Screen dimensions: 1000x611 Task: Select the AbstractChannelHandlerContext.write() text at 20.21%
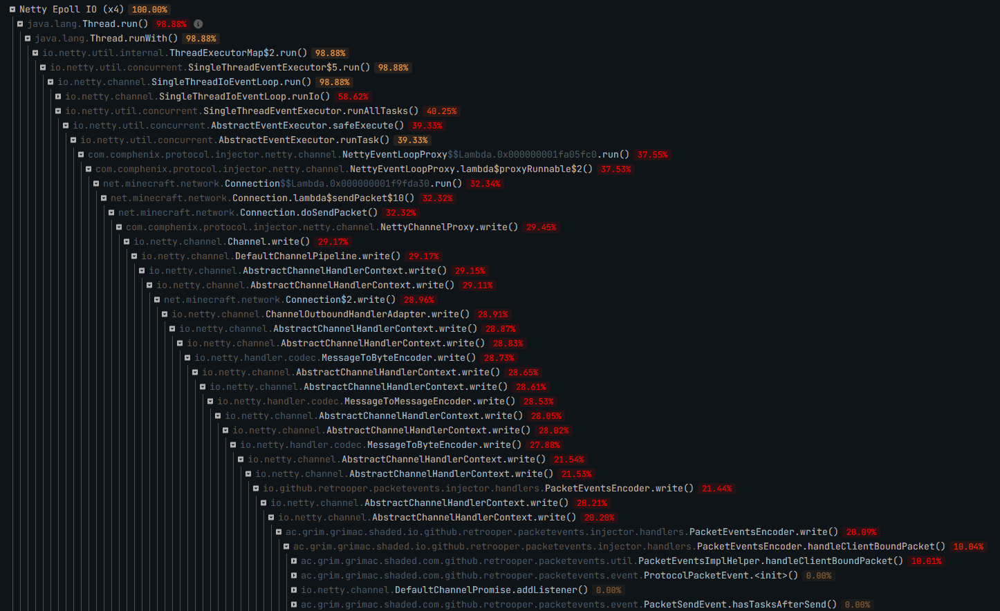pos(466,503)
